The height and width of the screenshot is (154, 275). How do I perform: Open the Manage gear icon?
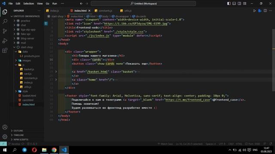pyautogui.click(x=5, y=136)
